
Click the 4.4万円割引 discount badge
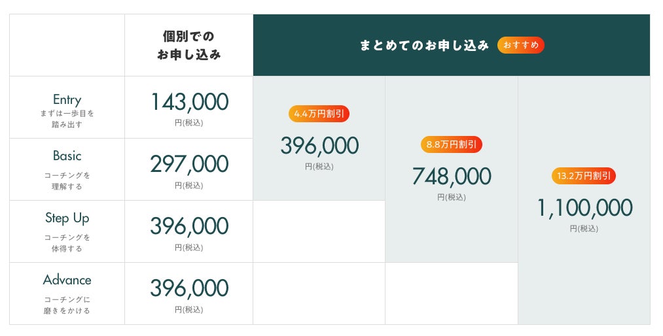click(319, 114)
